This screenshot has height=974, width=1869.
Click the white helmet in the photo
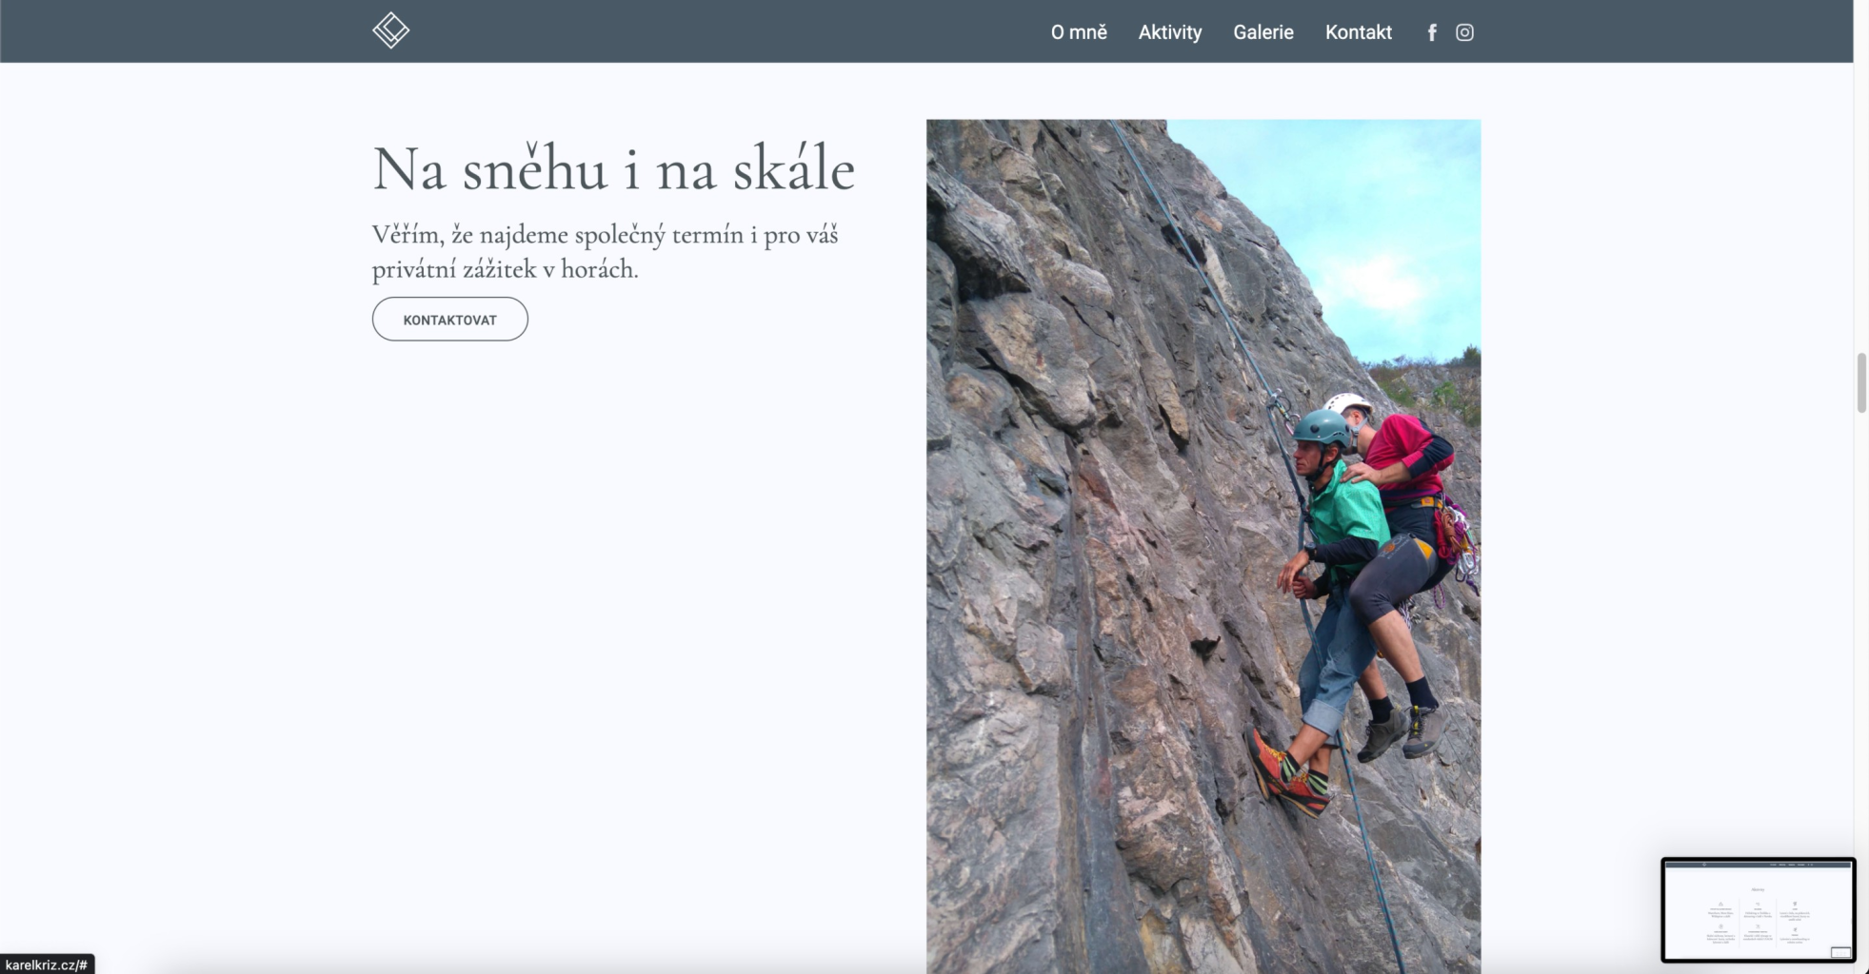pos(1346,402)
